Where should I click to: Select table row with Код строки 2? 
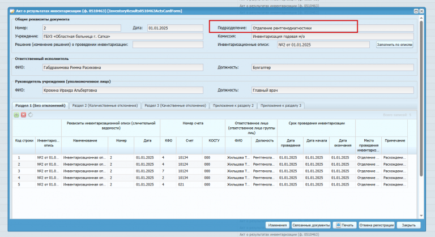[210, 165]
